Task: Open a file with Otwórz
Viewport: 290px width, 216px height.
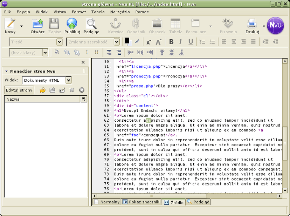Action: click(x=37, y=26)
